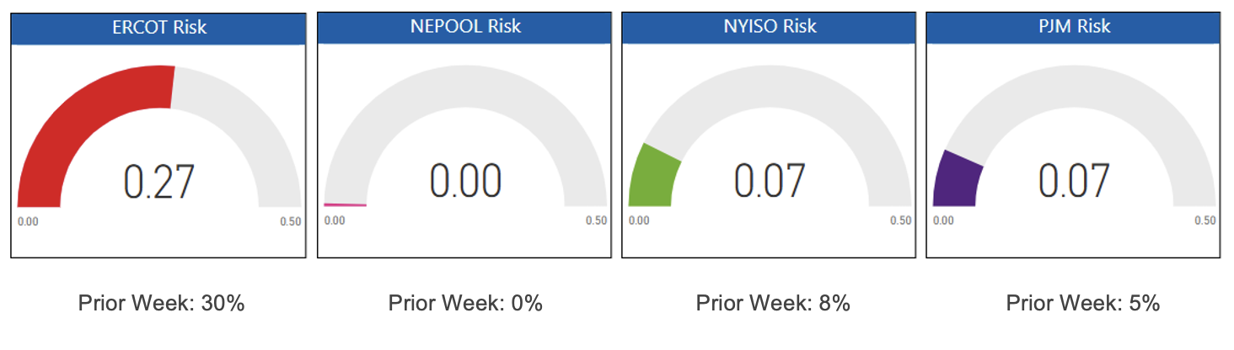Image resolution: width=1234 pixels, height=350 pixels.
Task: Click the Prior Week: 8% label
Action: [773, 303]
